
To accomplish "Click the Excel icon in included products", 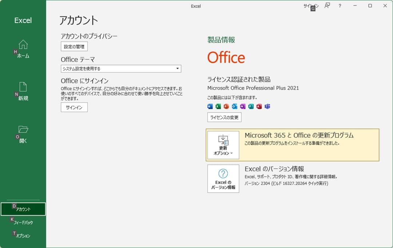I will point(219,106).
